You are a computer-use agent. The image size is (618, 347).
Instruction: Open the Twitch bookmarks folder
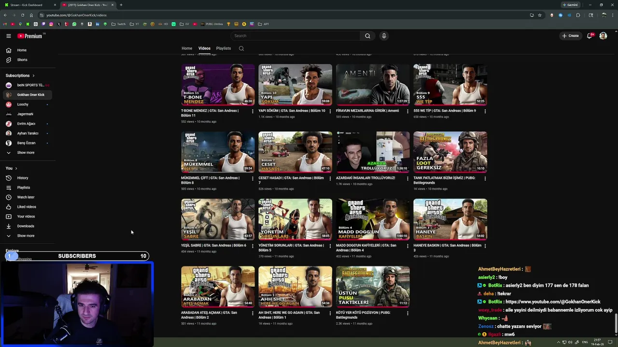pyautogui.click(x=118, y=24)
